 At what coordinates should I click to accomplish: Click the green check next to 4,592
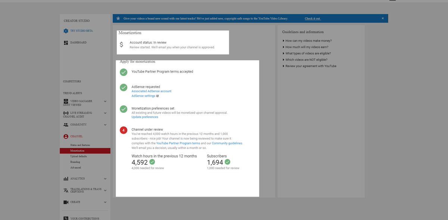(152, 162)
